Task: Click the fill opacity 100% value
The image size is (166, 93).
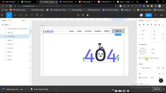Action: [152, 78]
